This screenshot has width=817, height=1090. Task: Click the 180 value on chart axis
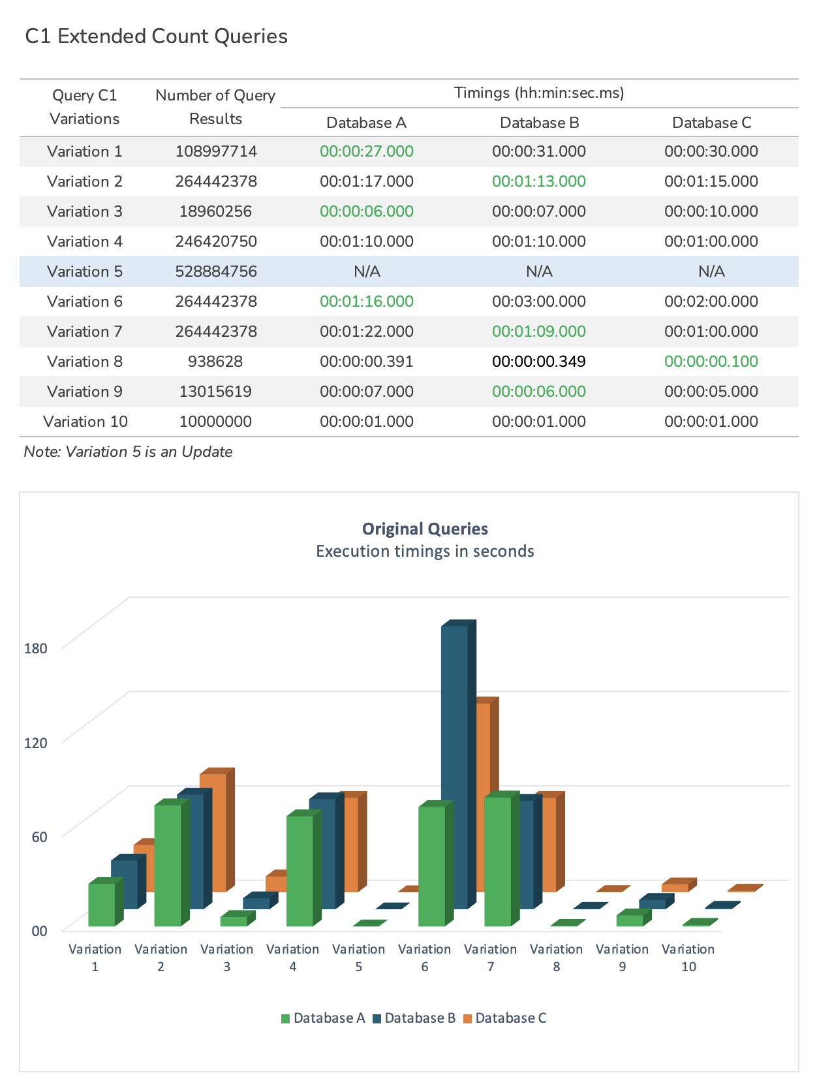coord(36,648)
